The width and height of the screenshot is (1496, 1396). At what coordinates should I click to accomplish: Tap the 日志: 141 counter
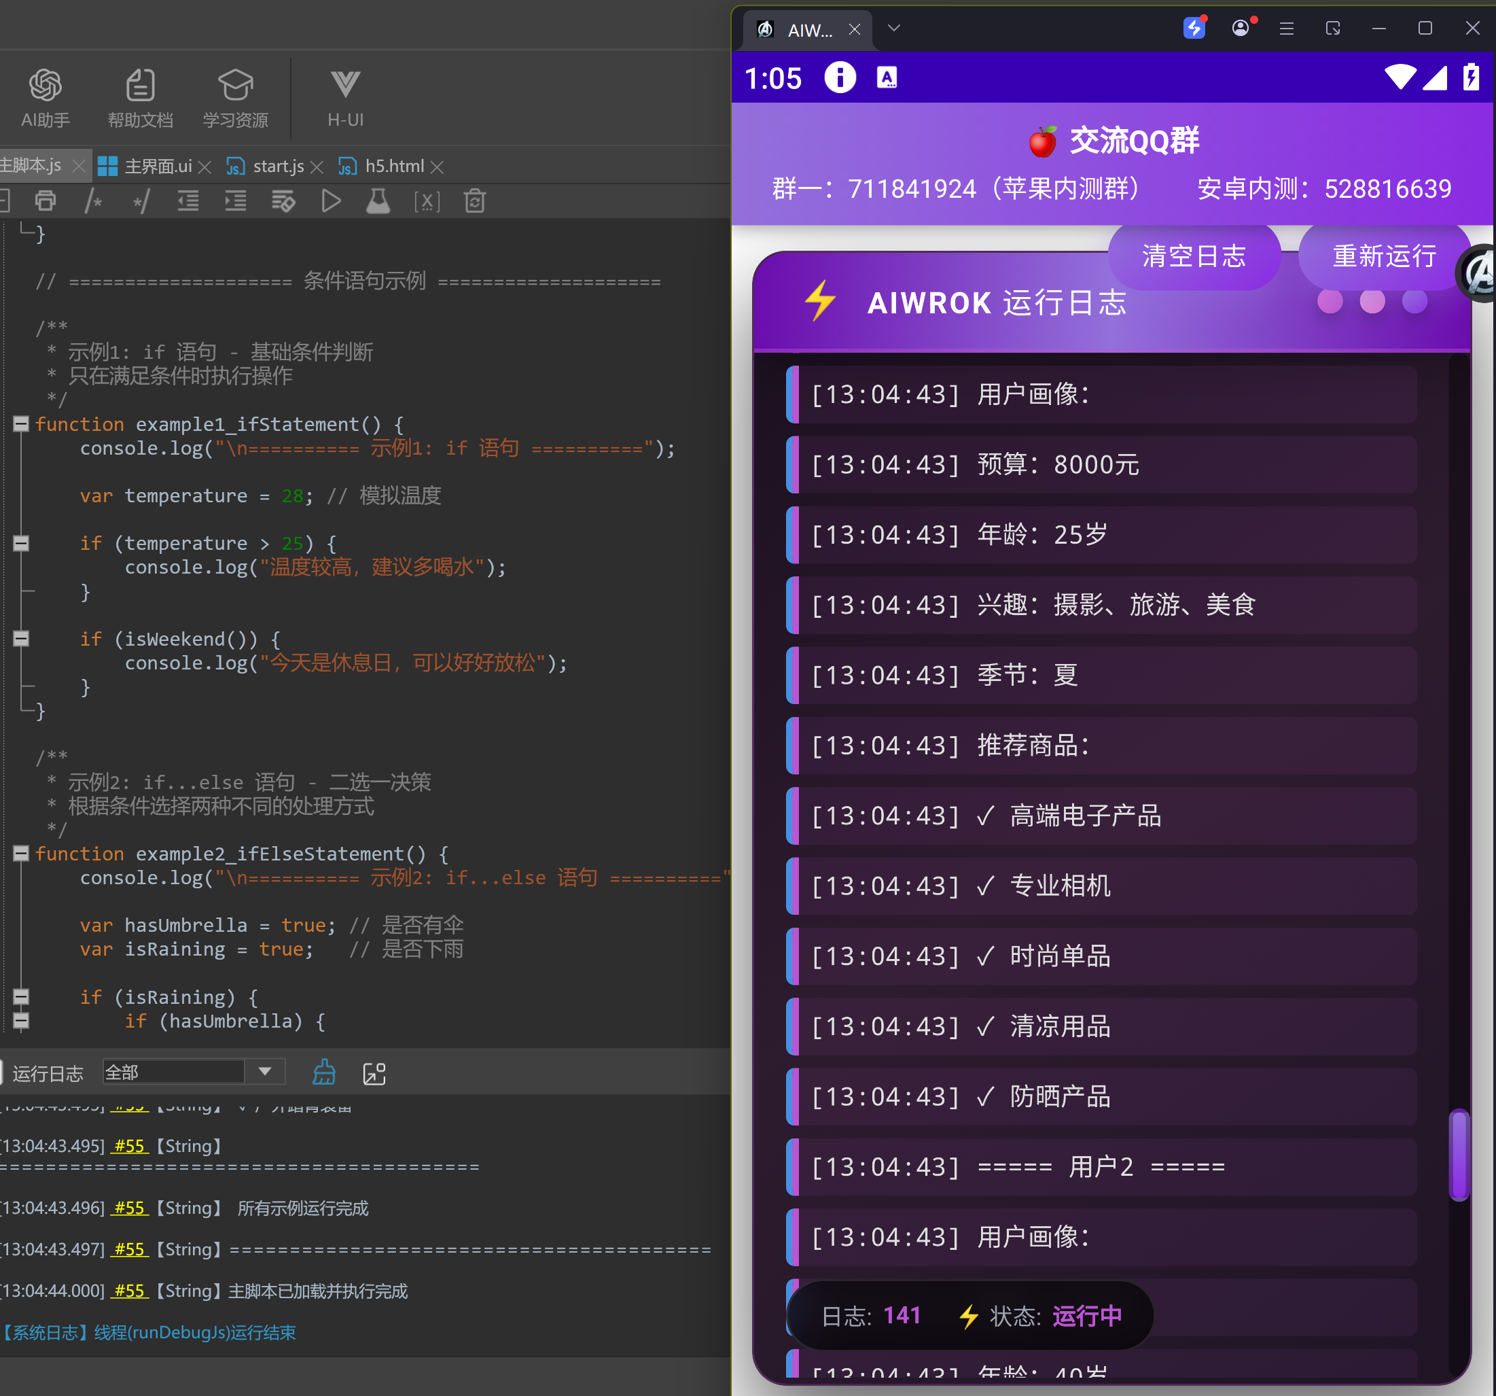point(871,1315)
